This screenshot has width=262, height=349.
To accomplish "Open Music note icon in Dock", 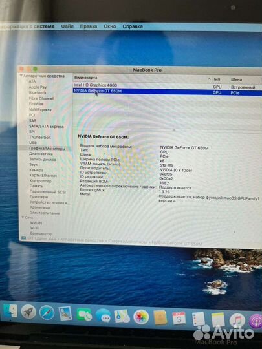I will [x=237, y=321].
